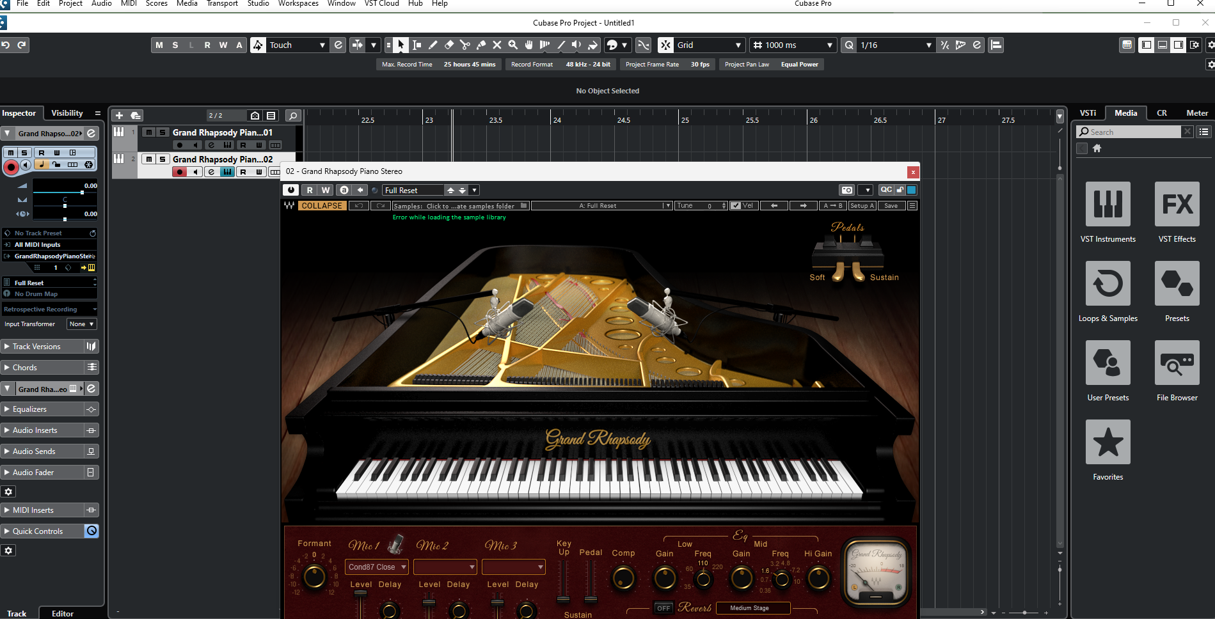Viewport: 1215px width, 619px height.
Task: Select the Comp hand tool
Action: coord(528,45)
